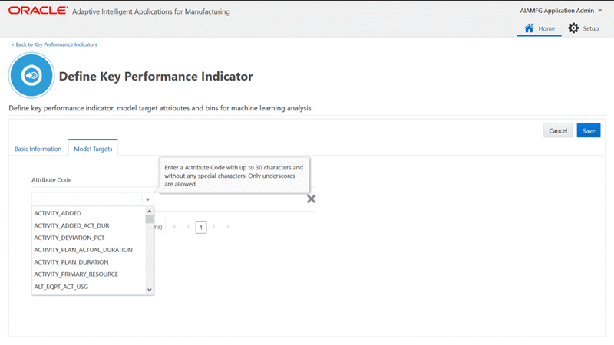Switch to the Basic Information tab
Viewport: 614px width, 345px height.
(x=38, y=149)
